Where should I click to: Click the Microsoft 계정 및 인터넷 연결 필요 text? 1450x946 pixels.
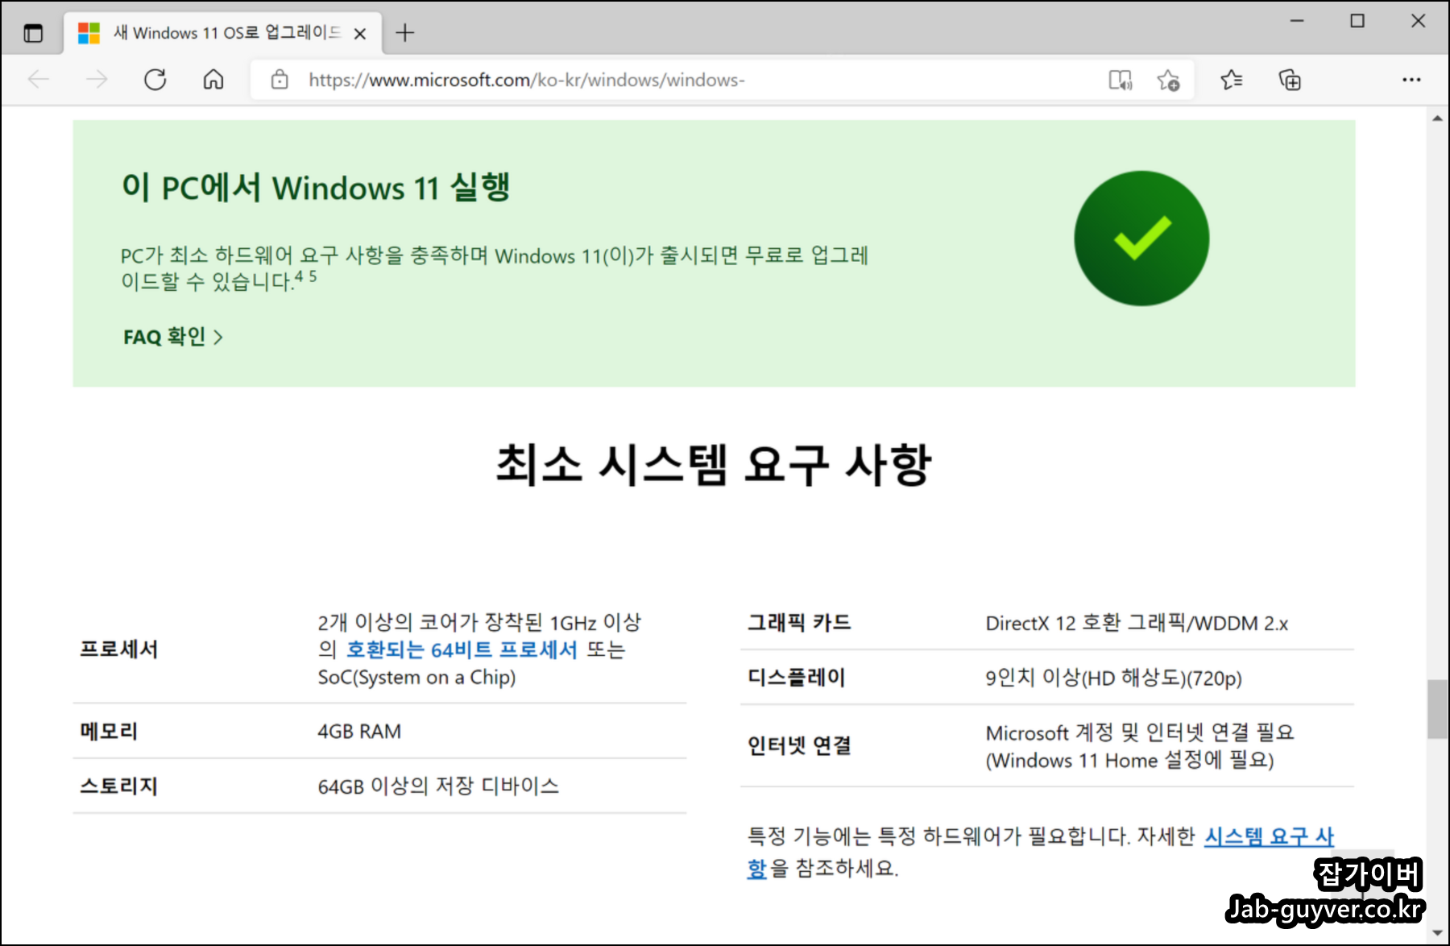(1140, 732)
